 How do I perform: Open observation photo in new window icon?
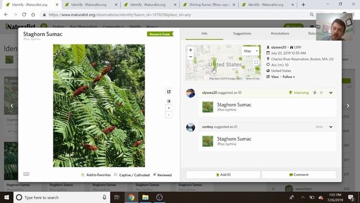click(169, 91)
